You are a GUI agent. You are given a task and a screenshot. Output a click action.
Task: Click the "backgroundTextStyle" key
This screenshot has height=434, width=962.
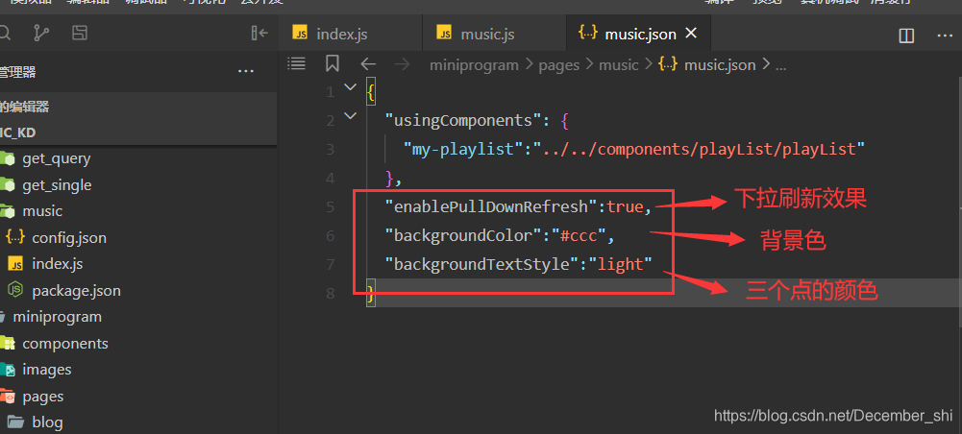point(481,264)
